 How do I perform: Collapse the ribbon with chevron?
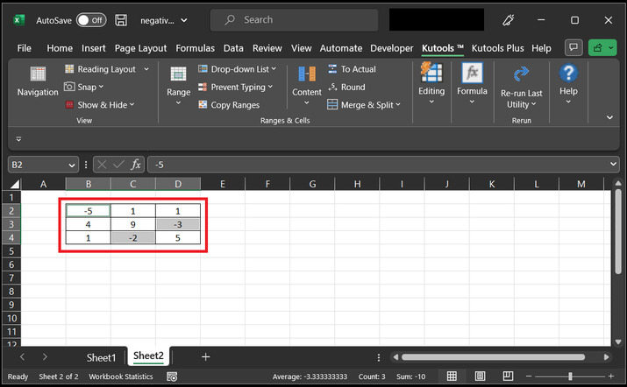(x=609, y=117)
